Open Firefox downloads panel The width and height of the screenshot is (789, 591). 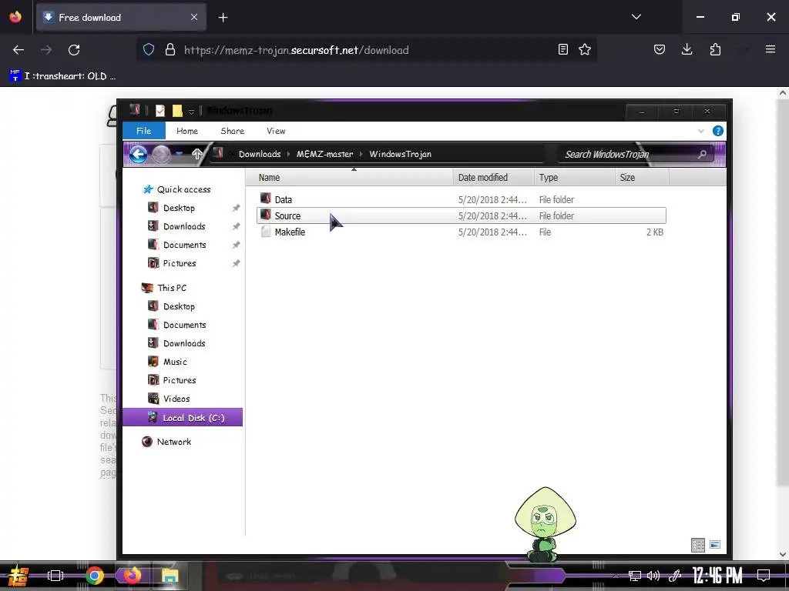click(687, 49)
